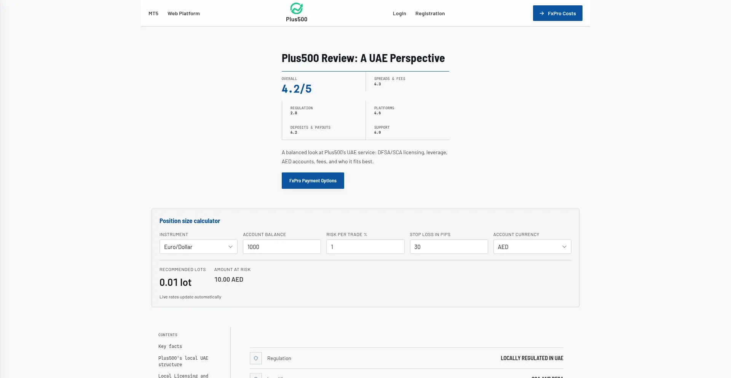Click the LOCALLY REGULATED IN UAE value

pyautogui.click(x=532, y=358)
